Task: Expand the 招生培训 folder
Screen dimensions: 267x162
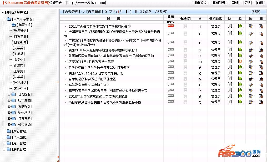Action: pos(9,113)
